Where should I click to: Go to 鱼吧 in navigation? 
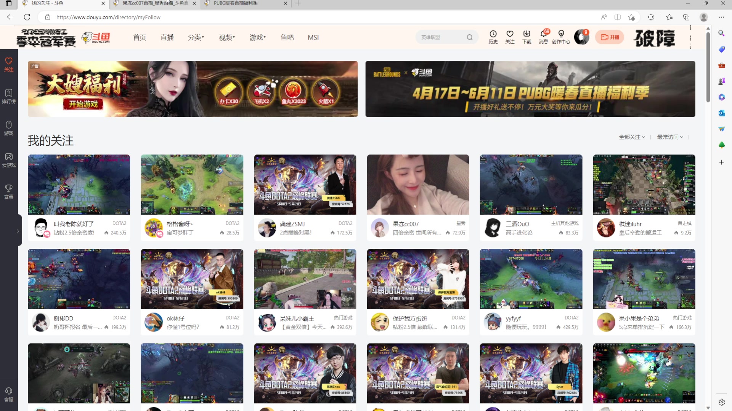point(287,37)
